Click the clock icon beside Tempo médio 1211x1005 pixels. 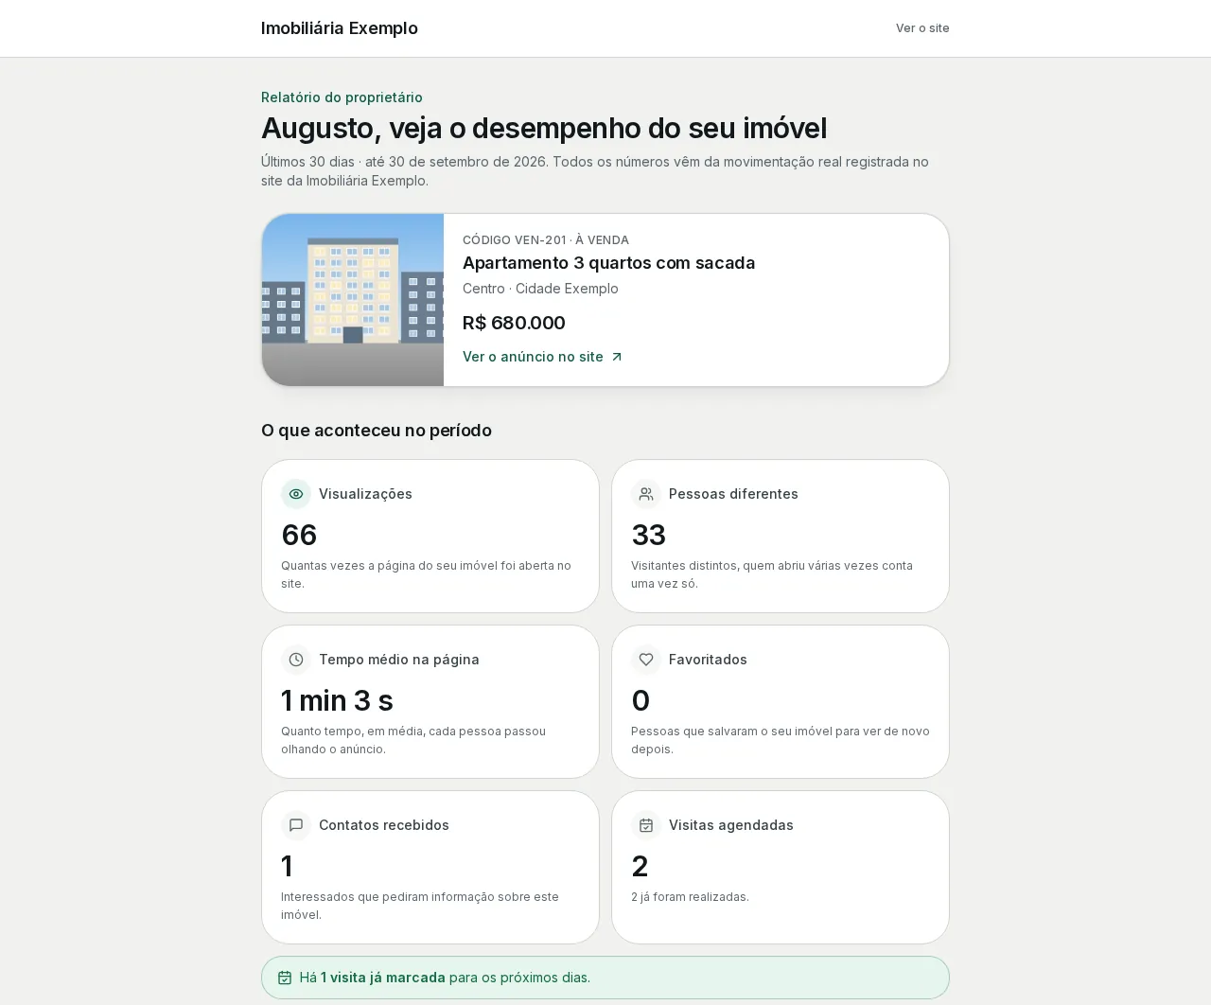[296, 660]
